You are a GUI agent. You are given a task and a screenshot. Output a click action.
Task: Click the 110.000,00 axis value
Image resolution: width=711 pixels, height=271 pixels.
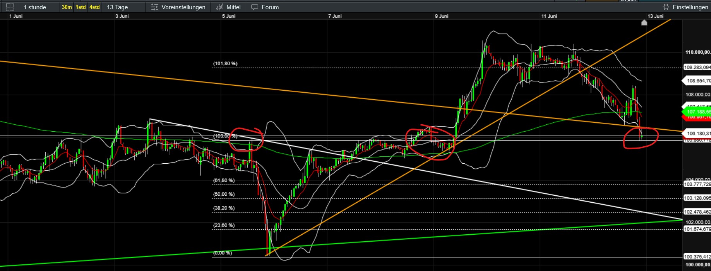click(x=698, y=52)
